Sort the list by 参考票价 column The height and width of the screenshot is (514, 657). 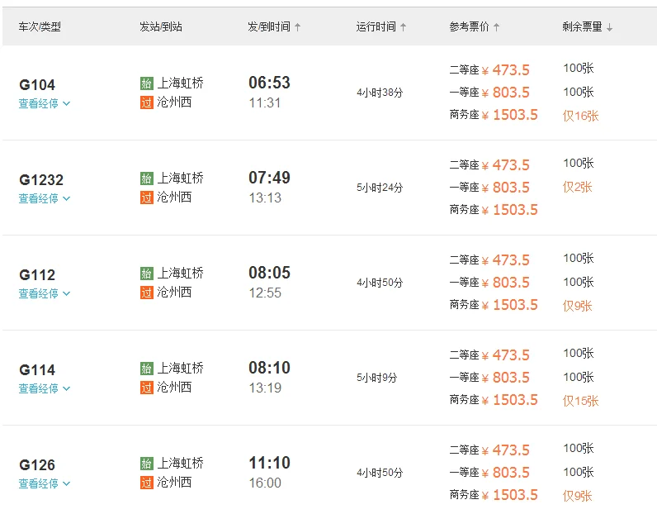point(475,27)
